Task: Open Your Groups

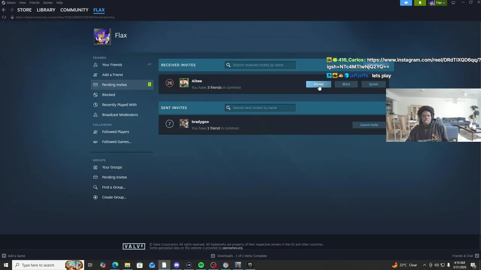Action: click(x=112, y=167)
